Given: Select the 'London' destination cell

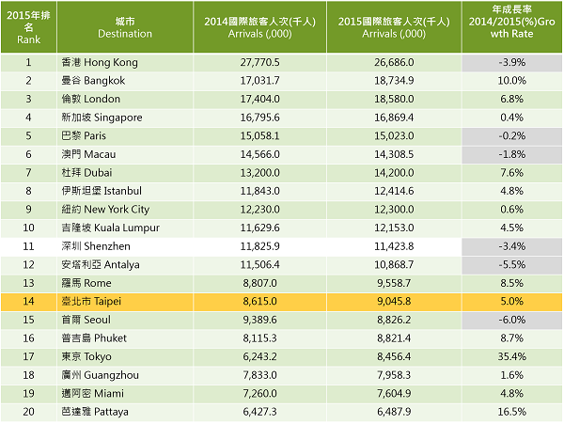Looking at the screenshot, I should (x=125, y=100).
